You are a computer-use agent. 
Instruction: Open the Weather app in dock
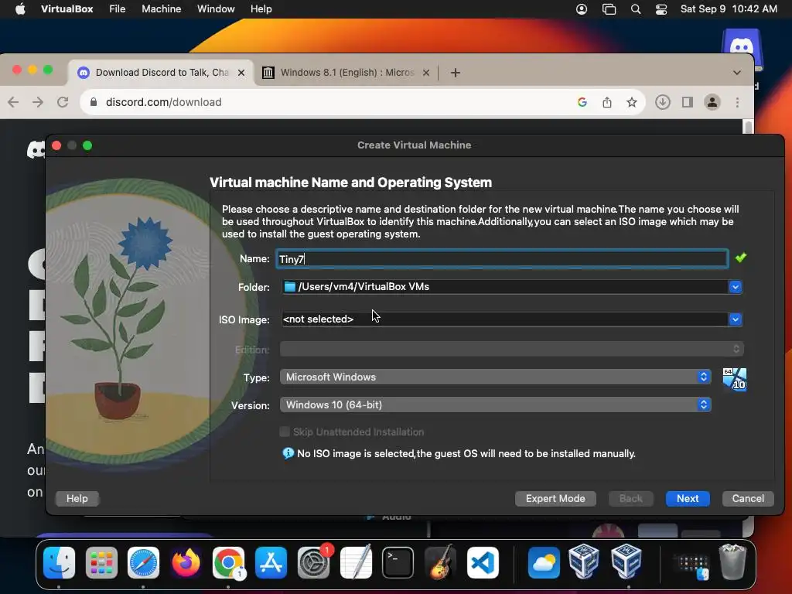click(x=544, y=562)
